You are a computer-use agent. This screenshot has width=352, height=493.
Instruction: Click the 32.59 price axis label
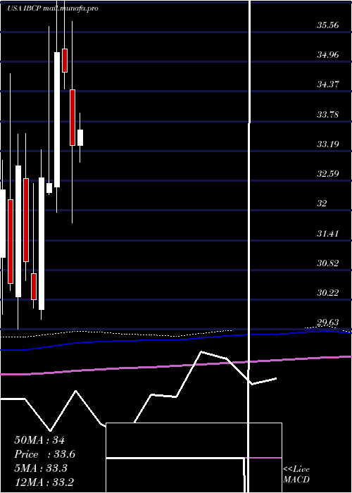click(327, 173)
